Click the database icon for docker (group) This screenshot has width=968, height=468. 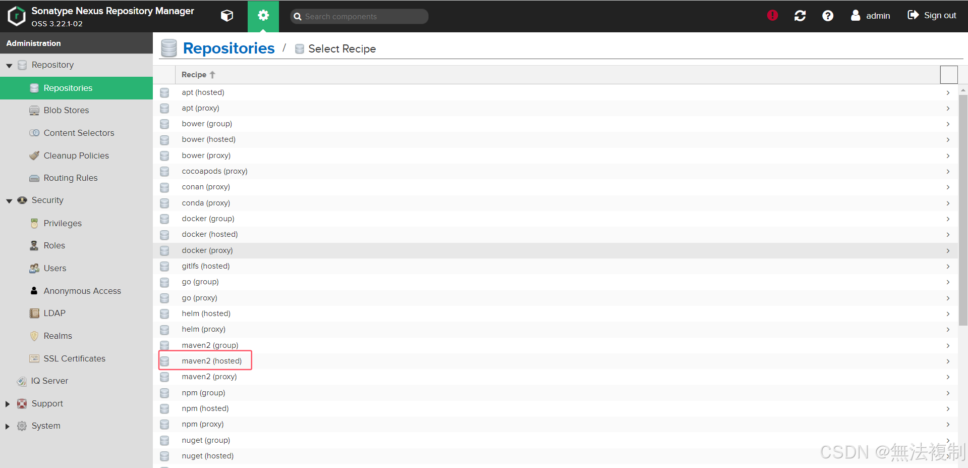click(x=164, y=219)
